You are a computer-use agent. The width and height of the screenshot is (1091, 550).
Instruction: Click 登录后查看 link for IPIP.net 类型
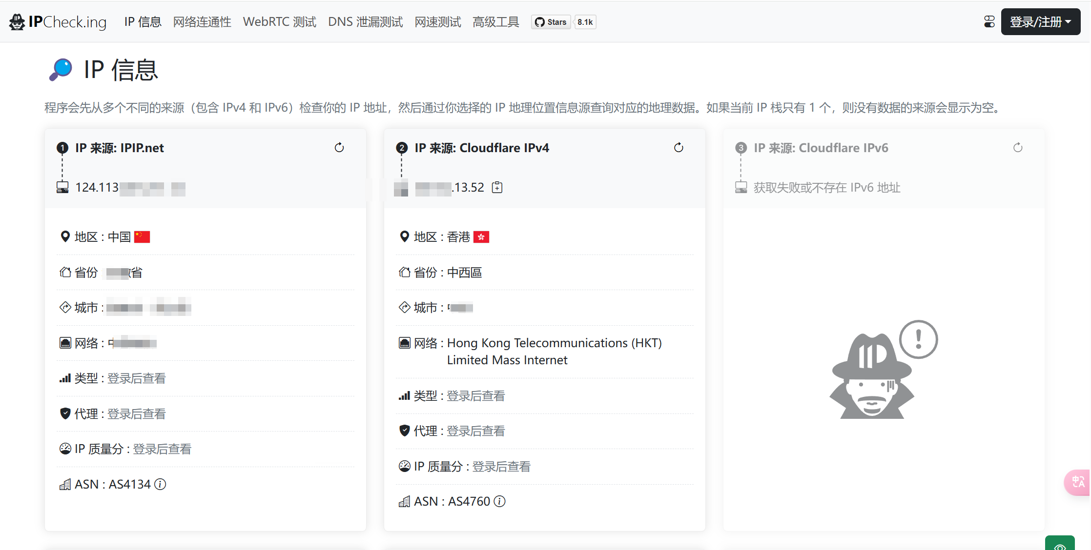(x=137, y=378)
